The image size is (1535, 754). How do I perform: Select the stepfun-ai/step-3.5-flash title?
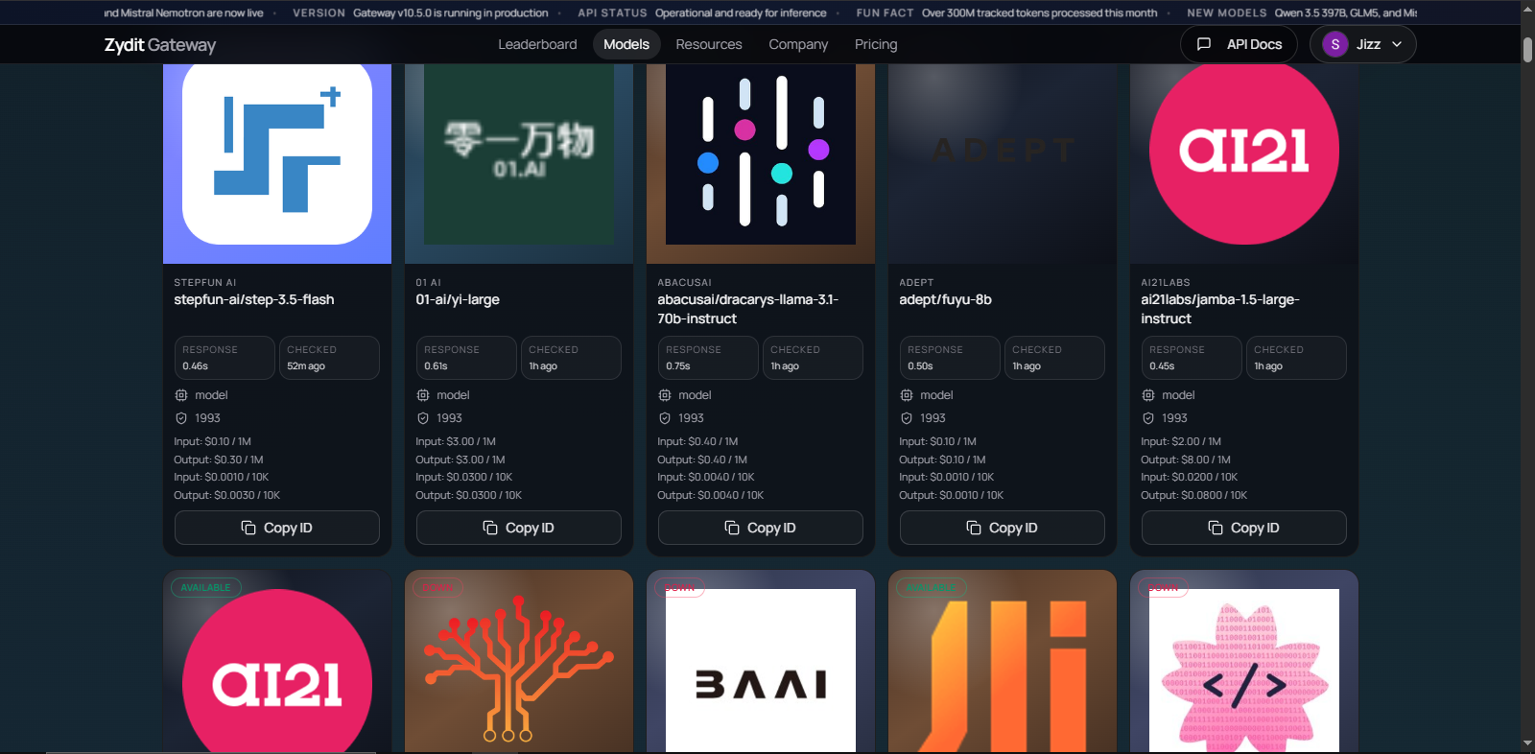coord(254,299)
